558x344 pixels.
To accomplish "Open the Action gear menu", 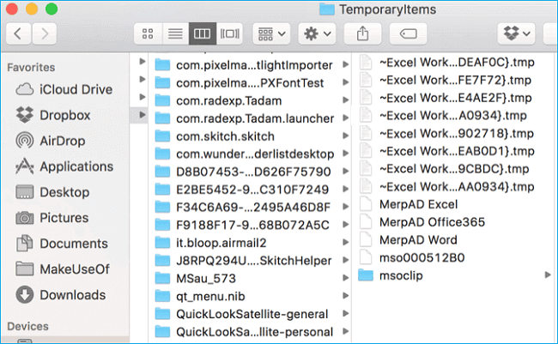I will click(317, 34).
